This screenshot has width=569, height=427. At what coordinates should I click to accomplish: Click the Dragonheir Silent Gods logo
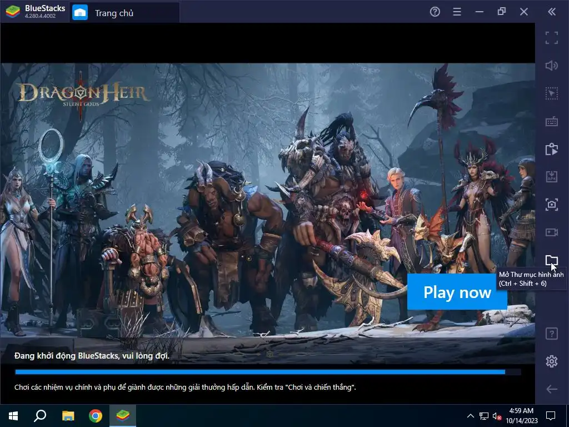pyautogui.click(x=83, y=95)
